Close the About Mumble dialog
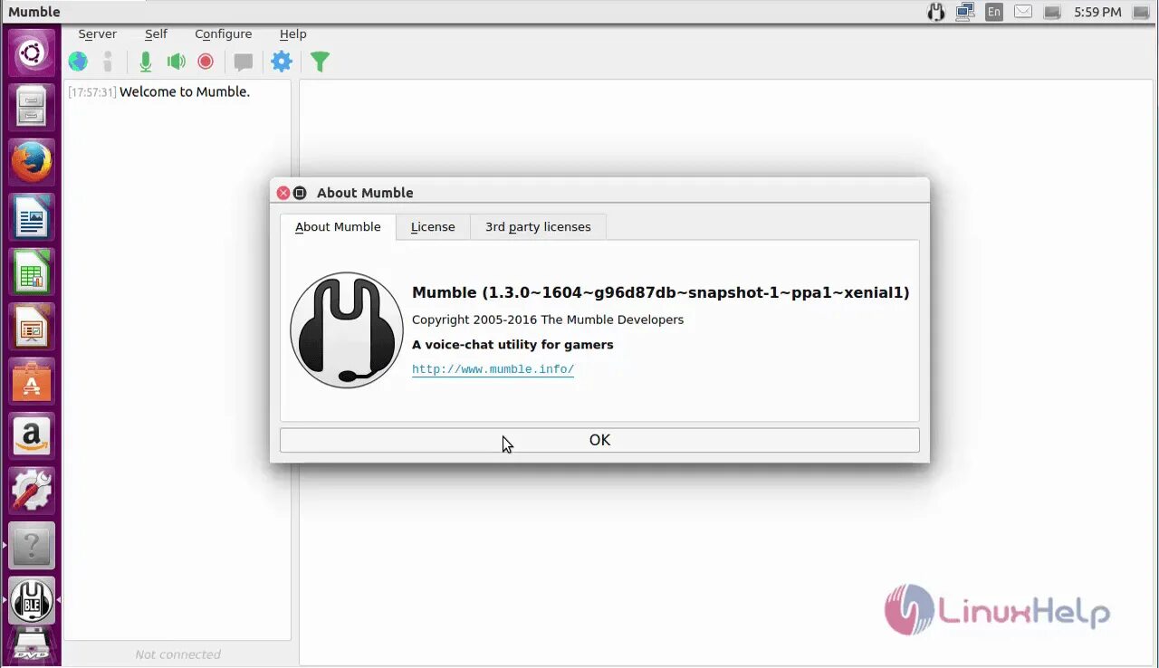 pyautogui.click(x=283, y=193)
